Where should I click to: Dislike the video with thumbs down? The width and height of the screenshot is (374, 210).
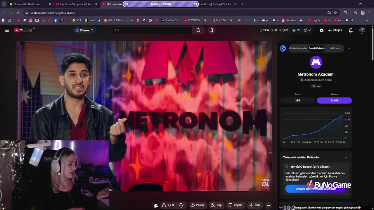coord(181,205)
